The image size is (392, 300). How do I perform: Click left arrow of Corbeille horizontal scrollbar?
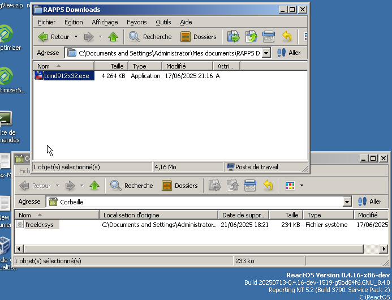pyautogui.click(x=19, y=248)
